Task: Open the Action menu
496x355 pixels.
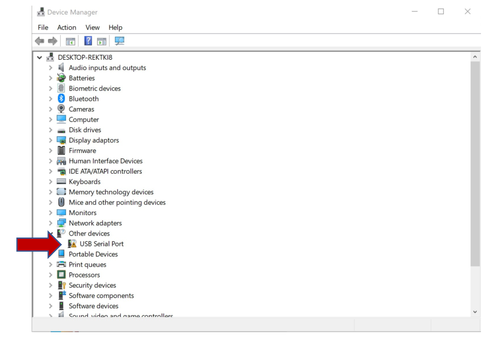Action: click(x=67, y=27)
